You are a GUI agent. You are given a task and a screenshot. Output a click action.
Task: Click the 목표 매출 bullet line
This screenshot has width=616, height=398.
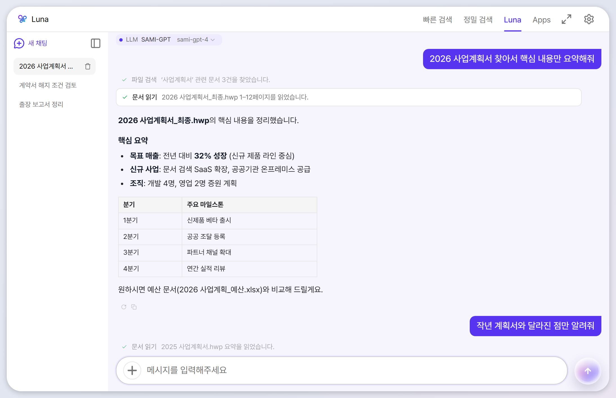(212, 156)
